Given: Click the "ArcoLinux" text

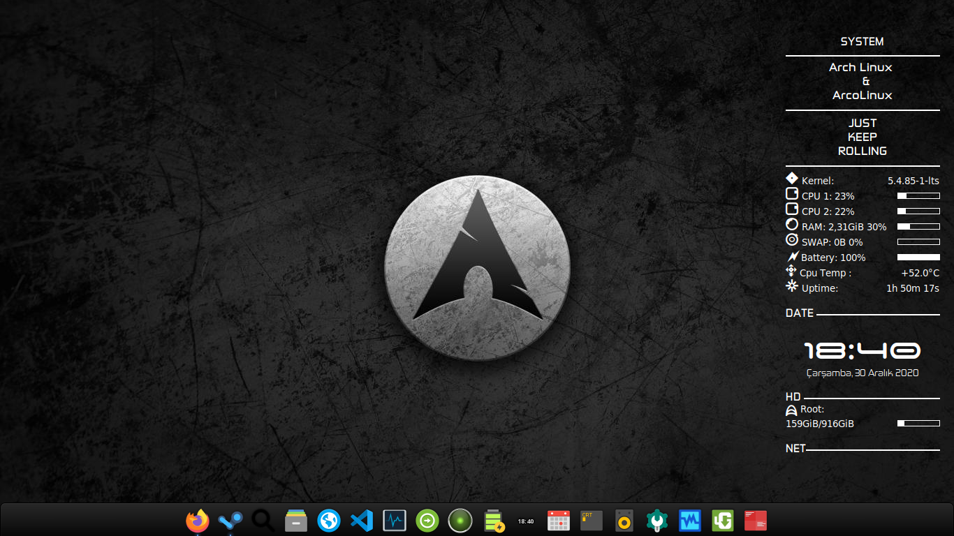Looking at the screenshot, I should [863, 96].
